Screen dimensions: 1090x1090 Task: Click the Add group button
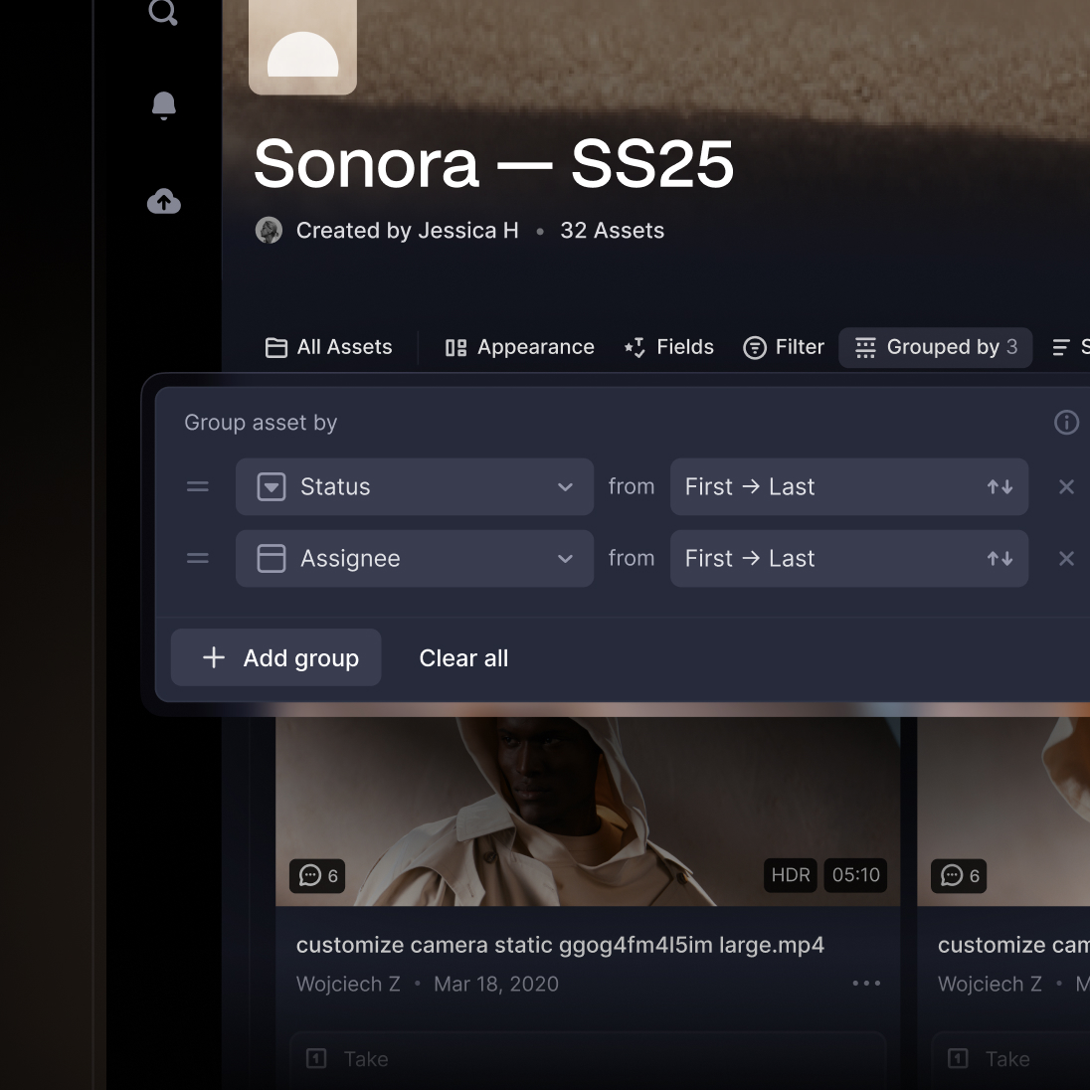(275, 657)
